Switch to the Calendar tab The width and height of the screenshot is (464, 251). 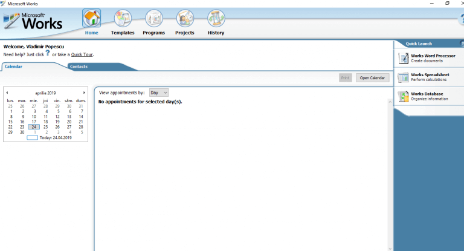click(14, 67)
